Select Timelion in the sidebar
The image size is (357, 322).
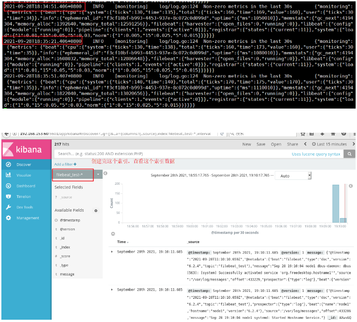23,197
